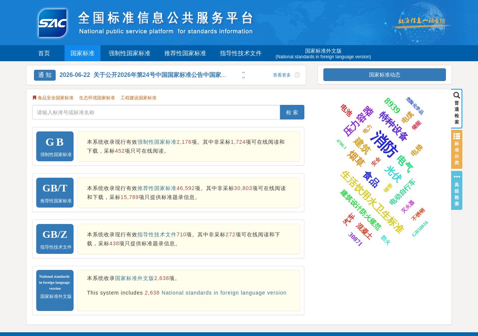Click the 电梯 word cloud tag

[416, 150]
